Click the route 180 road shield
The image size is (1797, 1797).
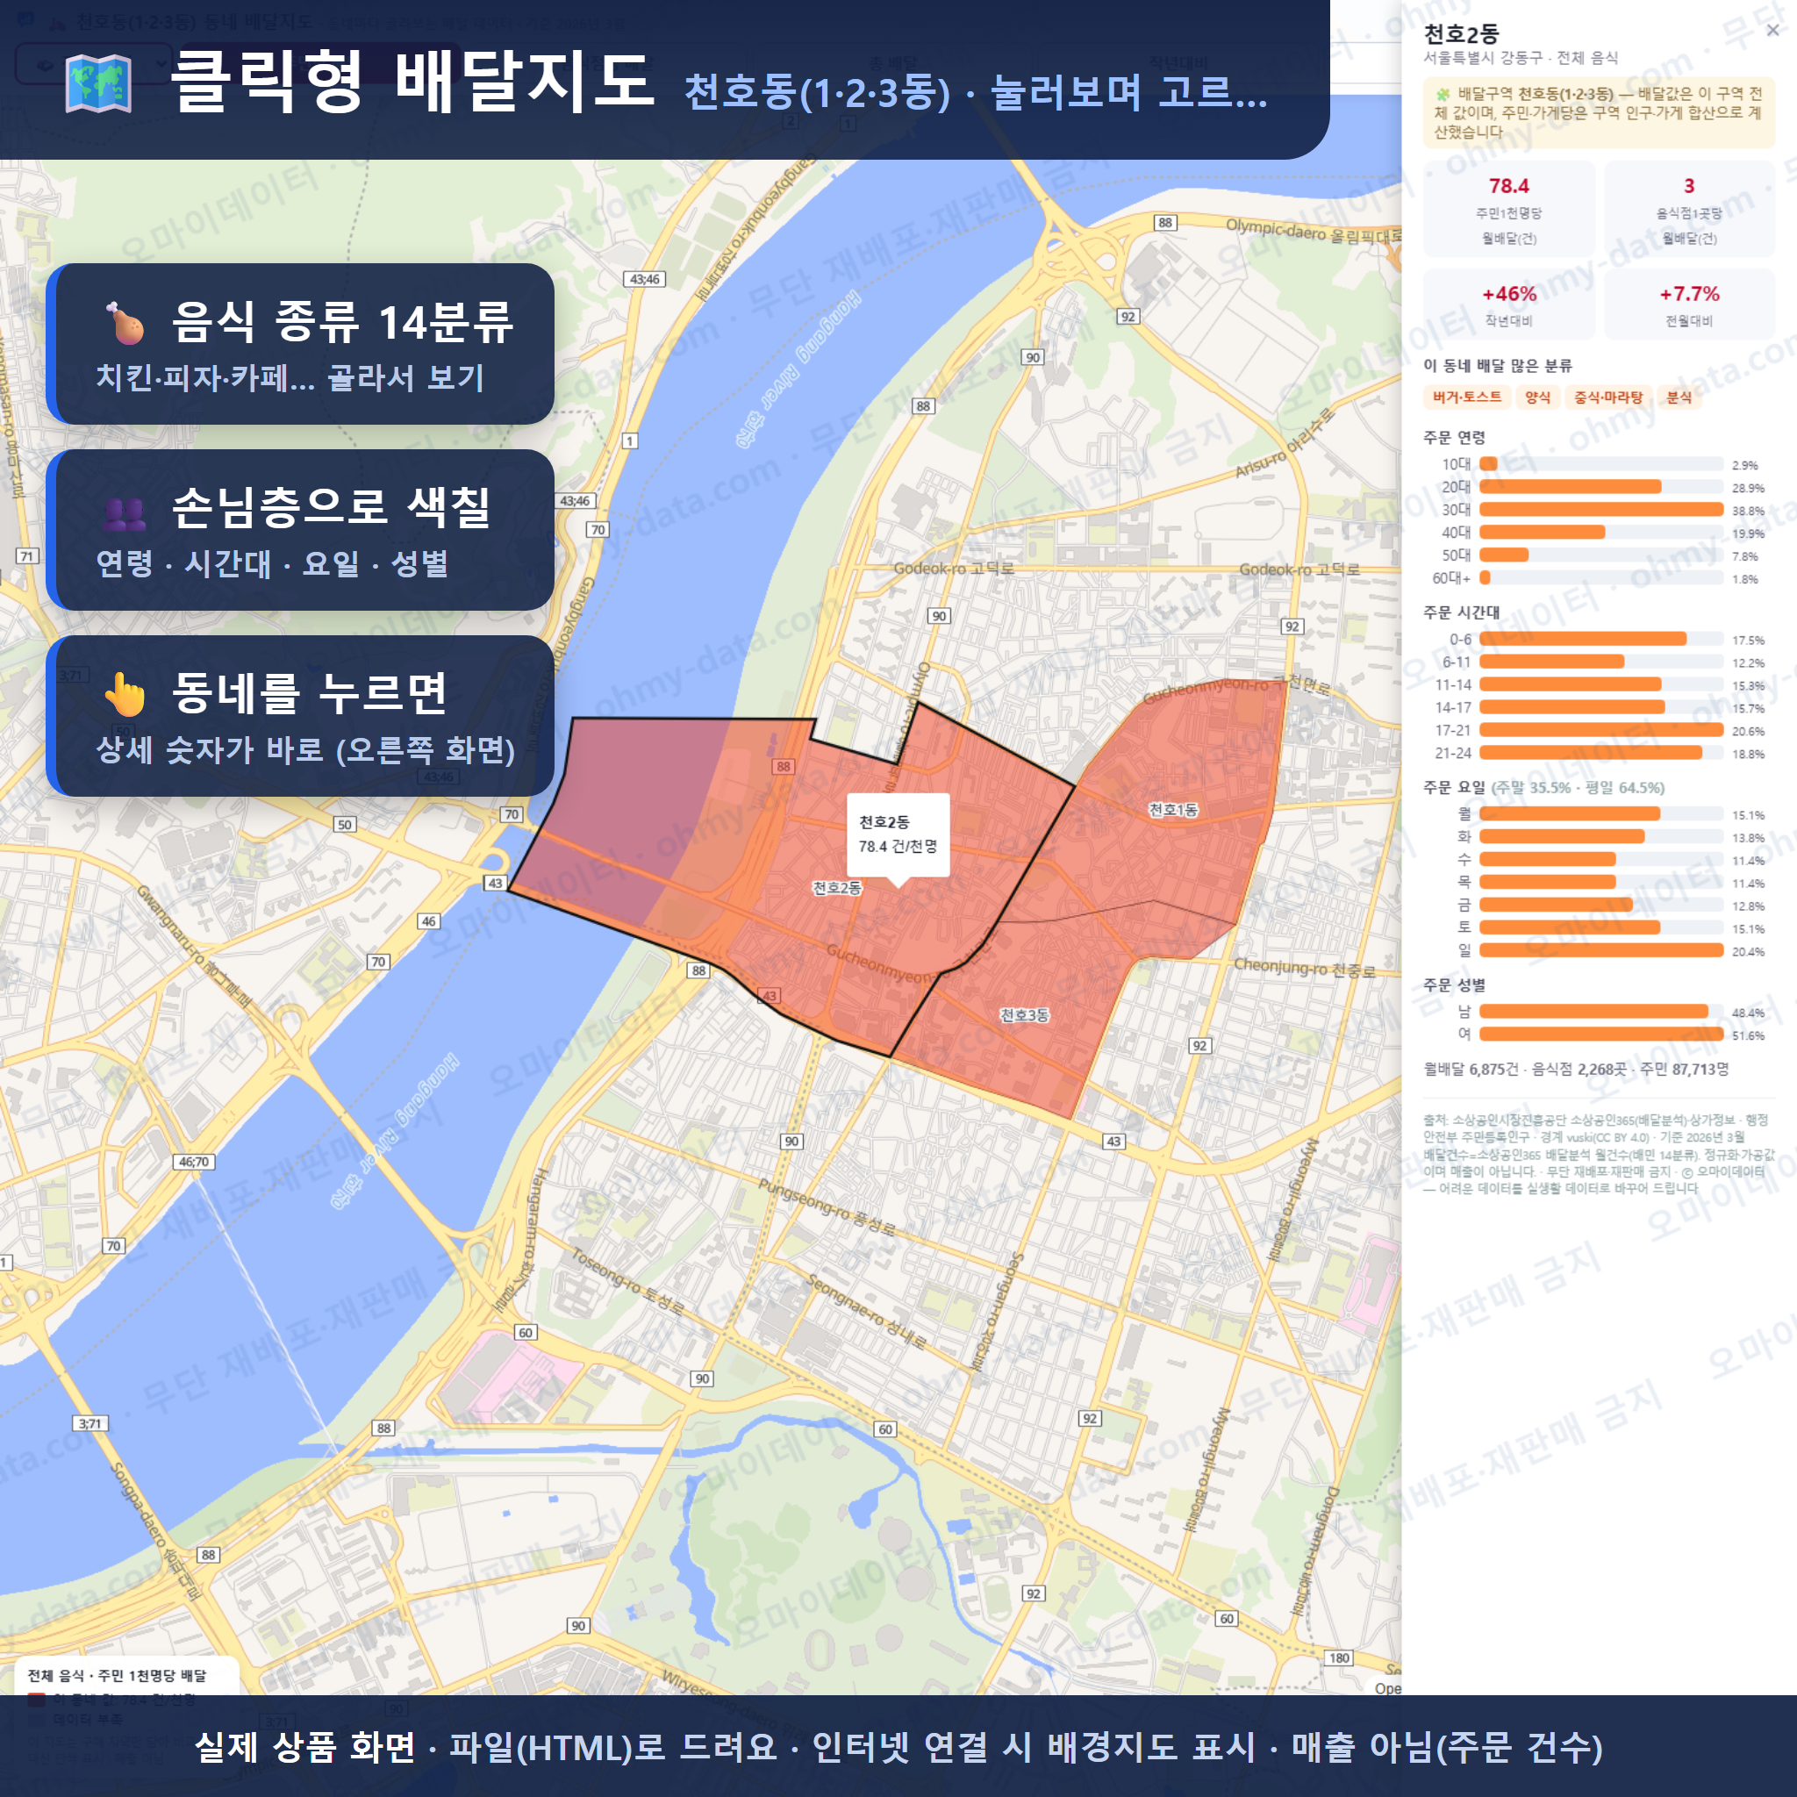coord(1339,1657)
